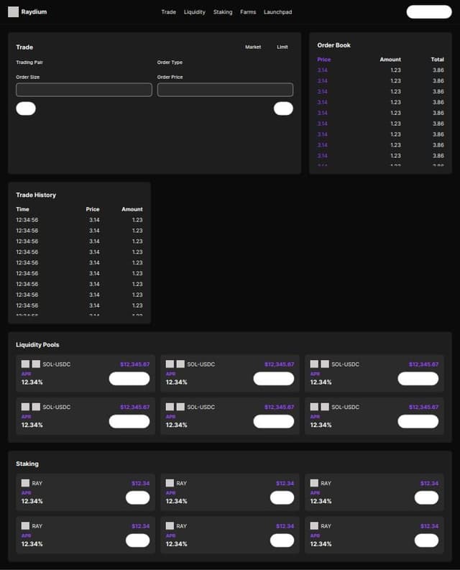The image size is (460, 570).
Task: Go to Farms in the top navigation
Action: [x=248, y=12]
